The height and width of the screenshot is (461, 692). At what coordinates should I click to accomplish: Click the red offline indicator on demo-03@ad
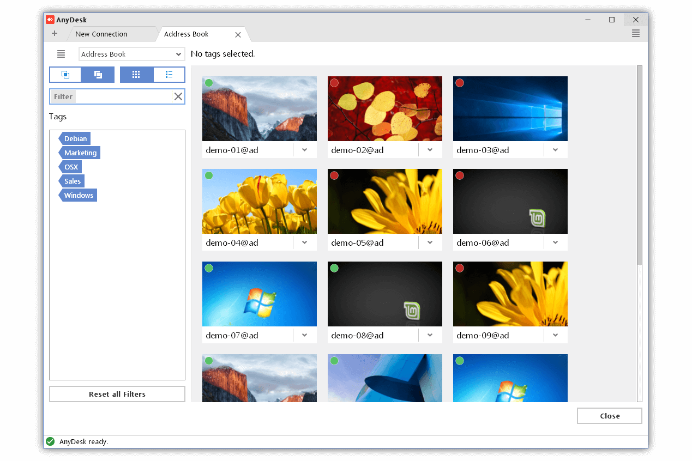coord(460,83)
